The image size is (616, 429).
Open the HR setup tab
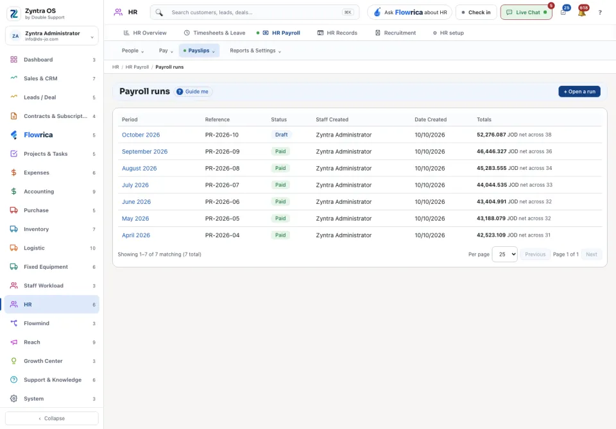click(x=449, y=33)
